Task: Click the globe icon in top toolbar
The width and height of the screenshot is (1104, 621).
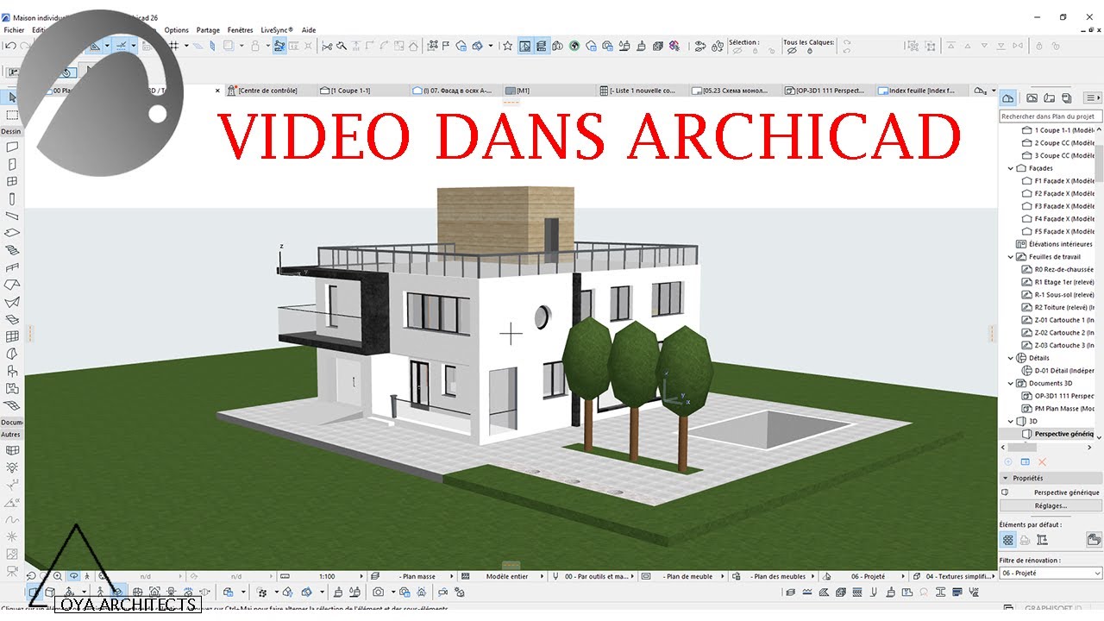Action: coord(574,46)
